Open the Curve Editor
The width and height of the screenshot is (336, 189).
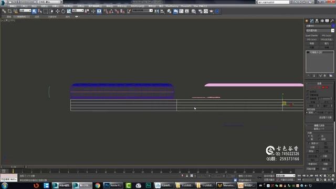pos(181,11)
